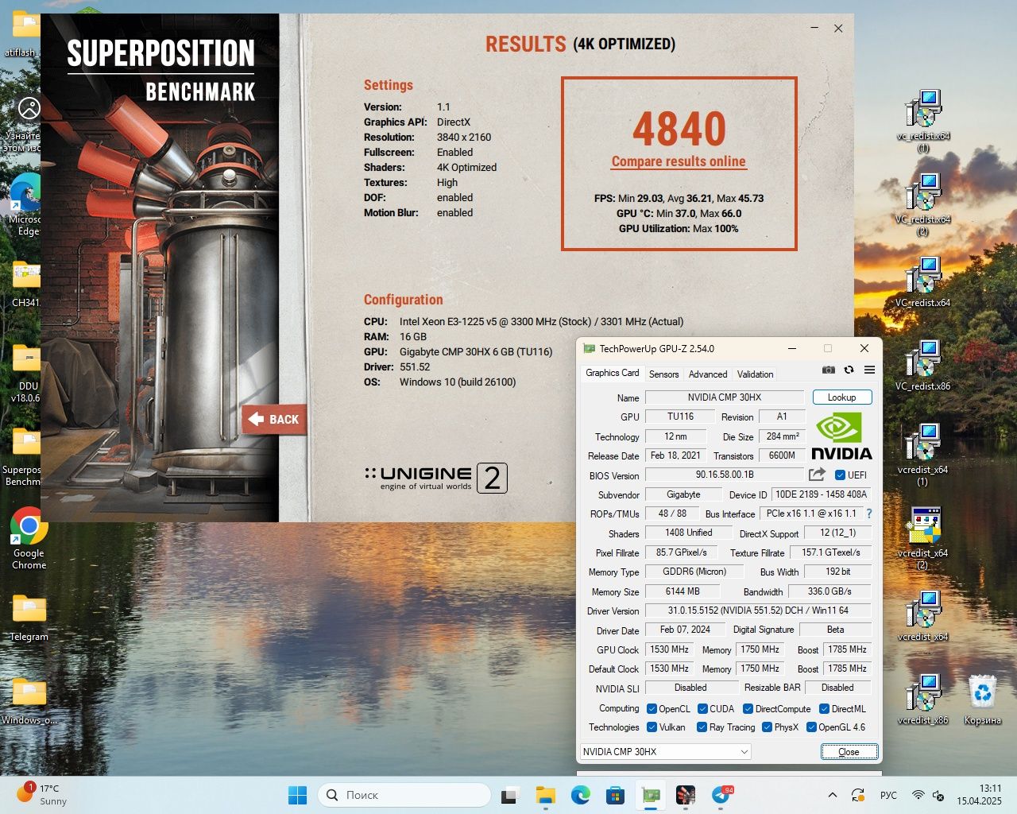Toggle the CUDA checkbox

tap(702, 709)
